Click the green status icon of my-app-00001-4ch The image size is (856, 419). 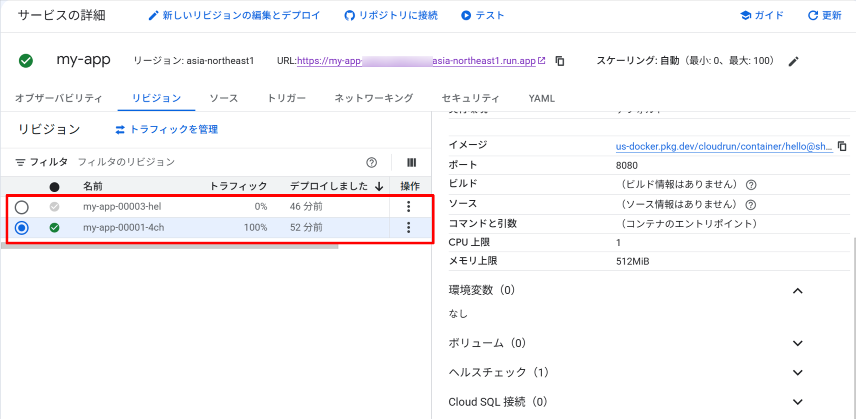[x=54, y=228]
